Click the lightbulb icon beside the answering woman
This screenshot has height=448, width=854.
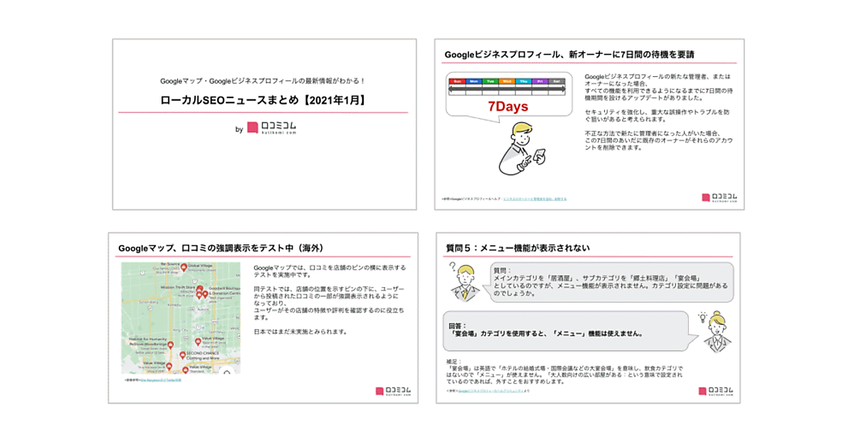[702, 317]
